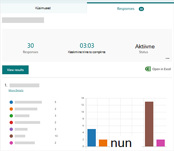Click the Excel icon
Viewport: 174px width, 151px height.
click(148, 69)
